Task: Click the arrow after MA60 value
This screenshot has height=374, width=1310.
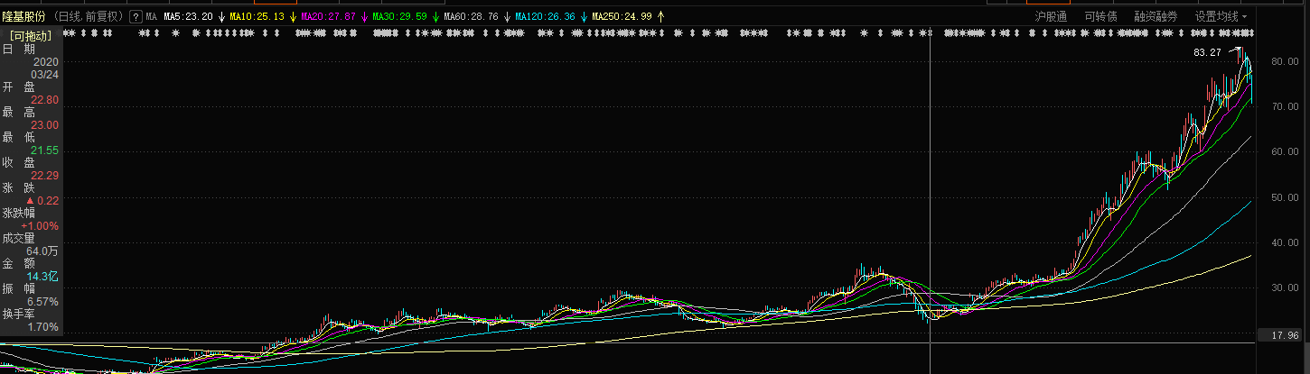Action: (507, 17)
